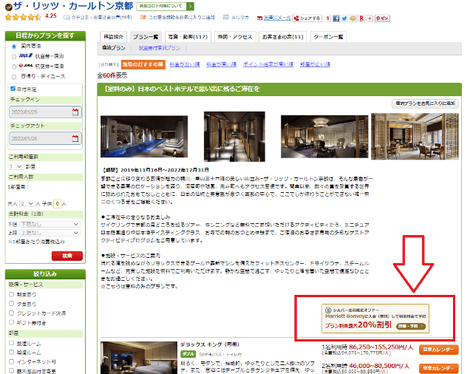Click the Twitter share icon
This screenshot has height=374, width=470.
[x=344, y=18]
